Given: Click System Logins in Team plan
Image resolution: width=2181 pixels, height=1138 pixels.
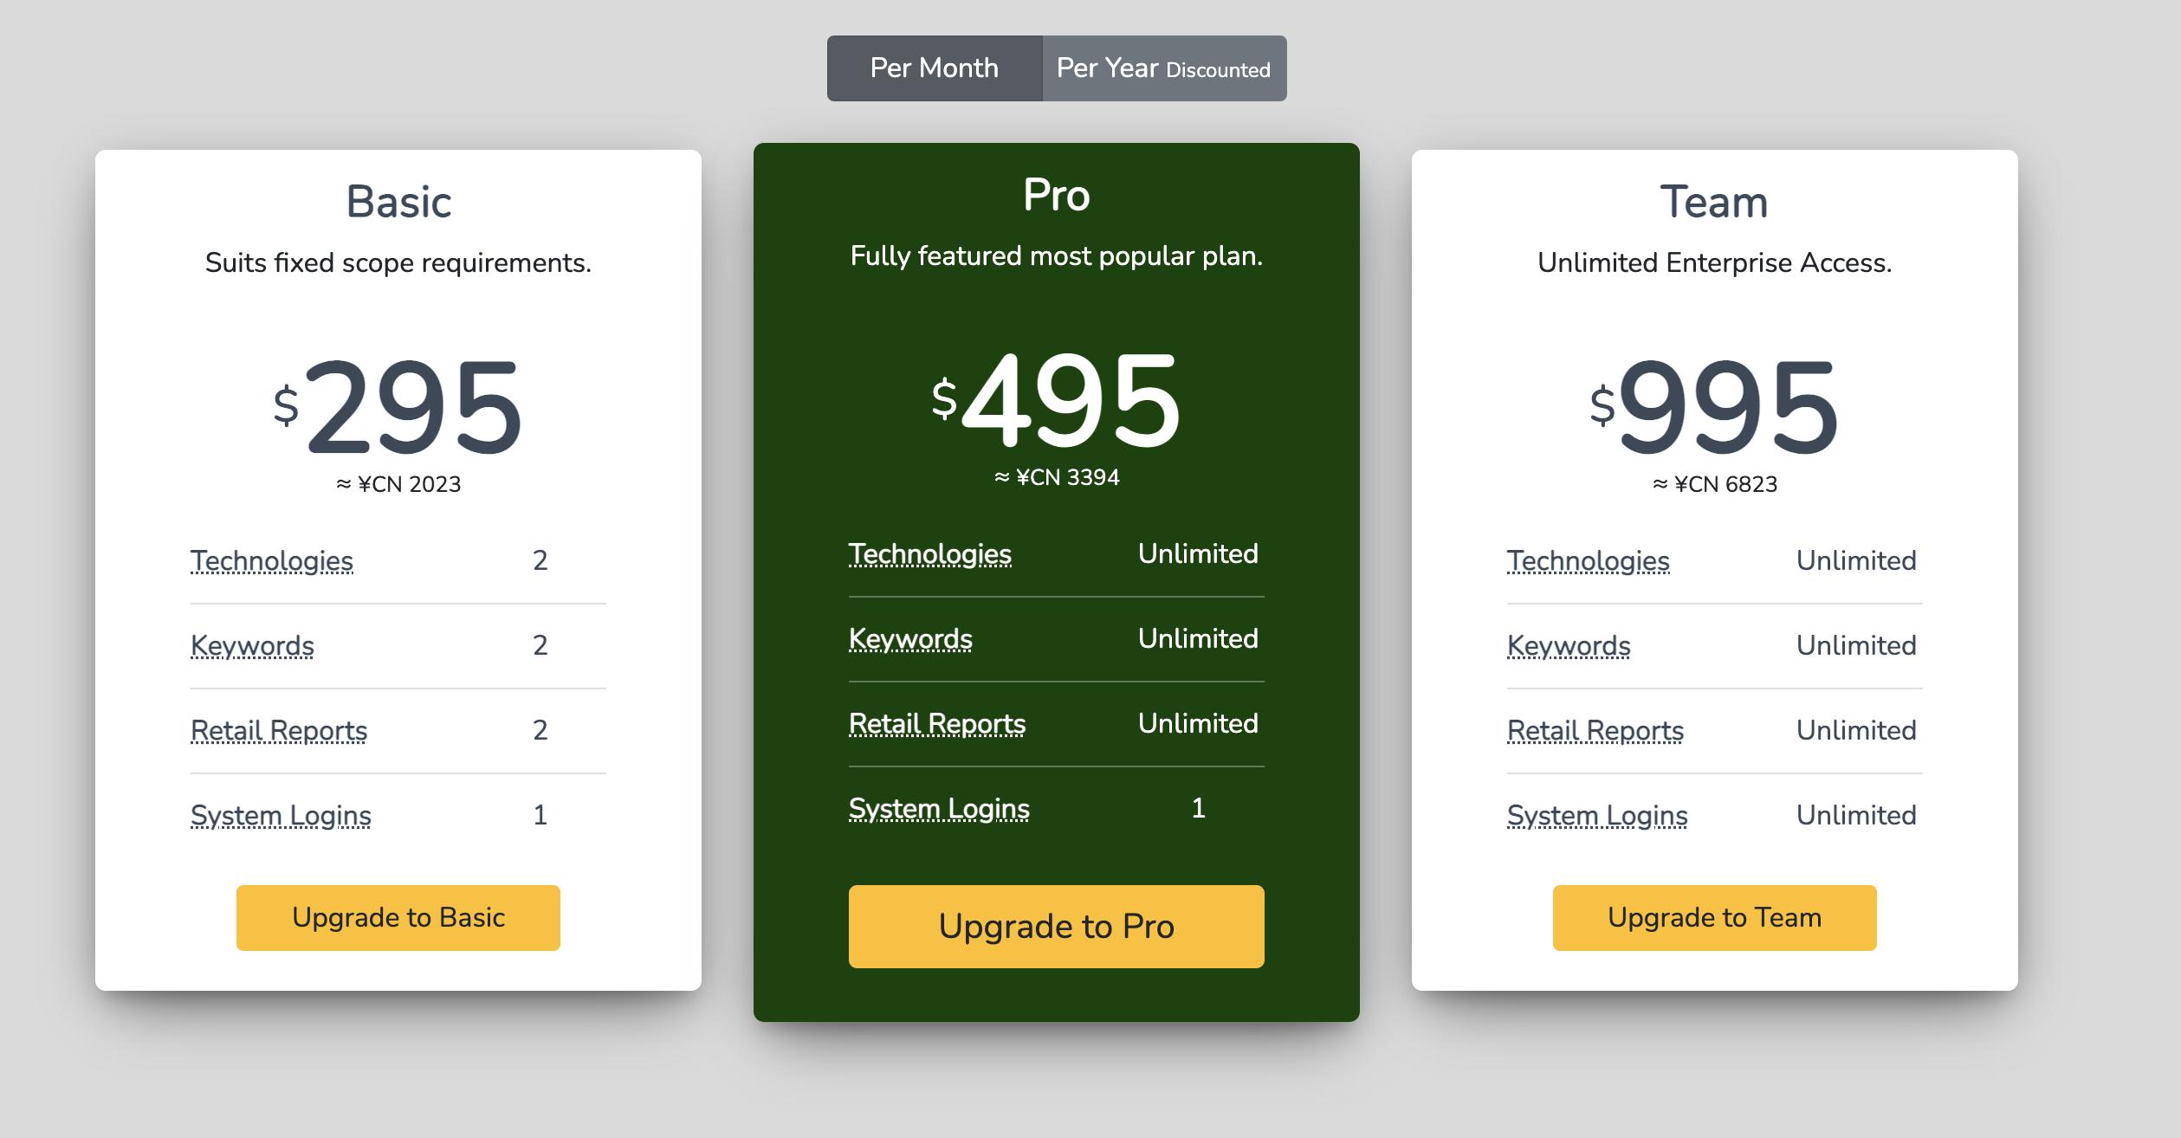Looking at the screenshot, I should (x=1597, y=815).
